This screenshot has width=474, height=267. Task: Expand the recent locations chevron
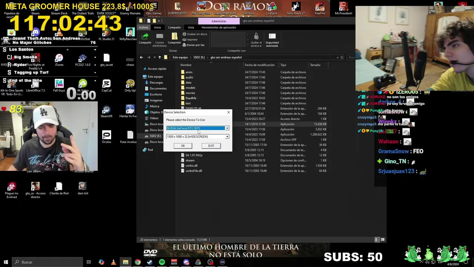click(154, 57)
